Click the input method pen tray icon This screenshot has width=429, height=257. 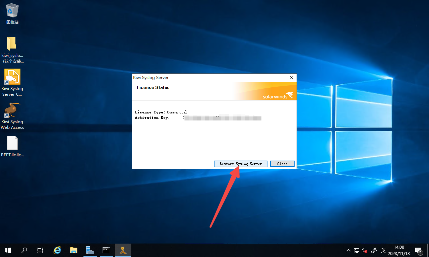[374, 250]
